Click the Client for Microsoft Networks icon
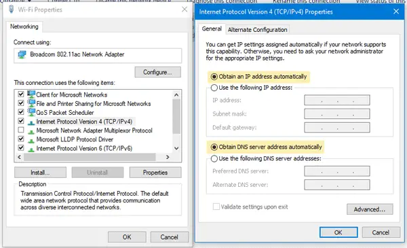 (31, 94)
